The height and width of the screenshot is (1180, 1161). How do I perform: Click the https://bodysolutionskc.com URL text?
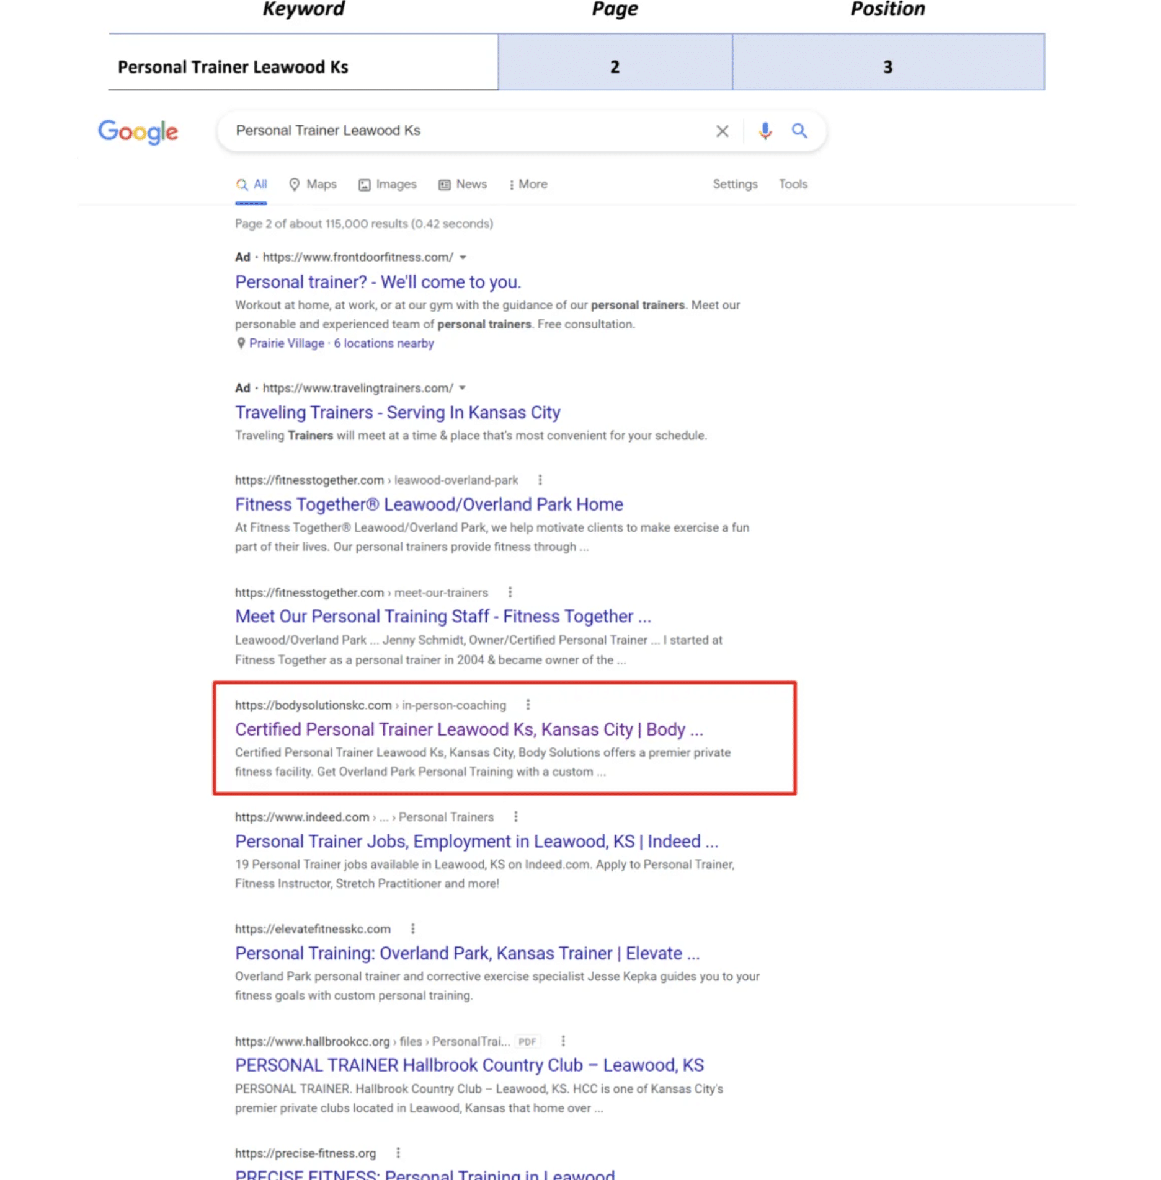[x=313, y=705]
